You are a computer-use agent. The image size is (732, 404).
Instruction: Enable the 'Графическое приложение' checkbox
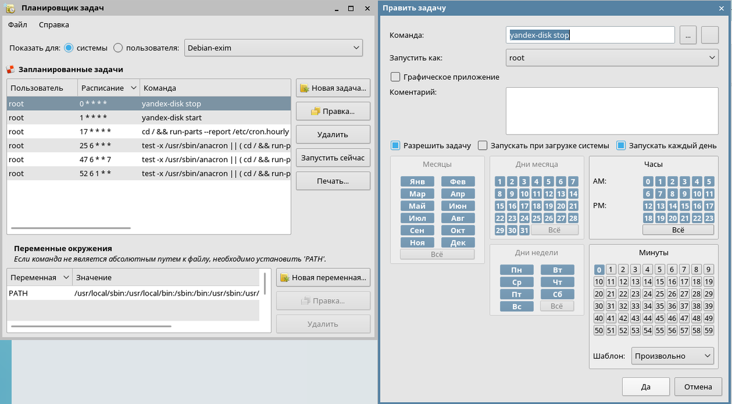pyautogui.click(x=395, y=77)
